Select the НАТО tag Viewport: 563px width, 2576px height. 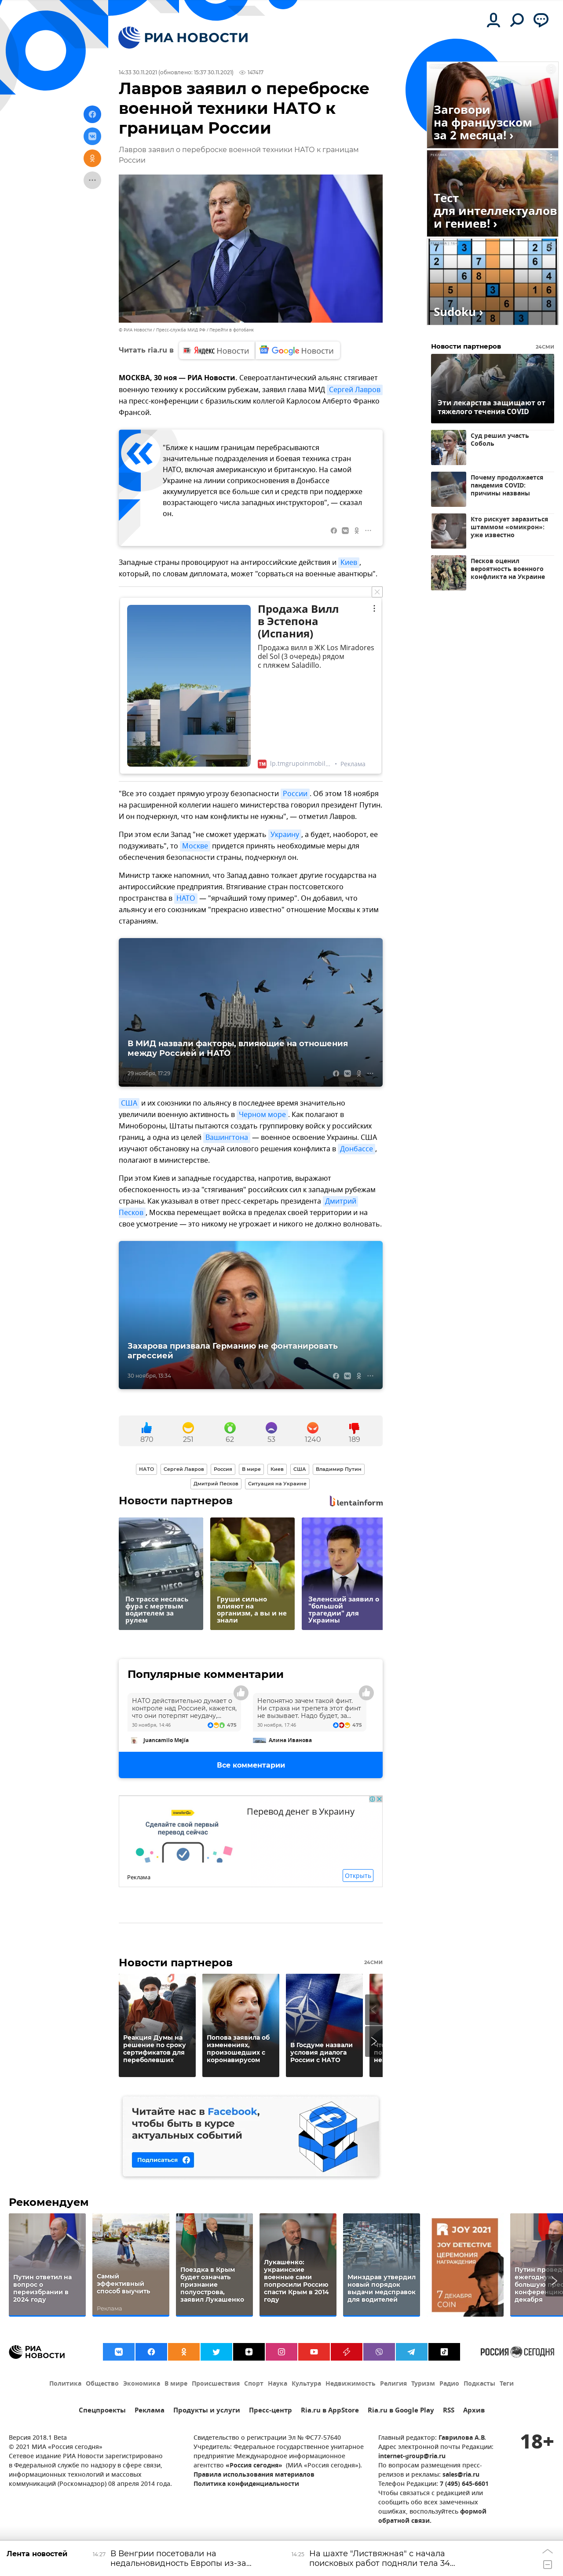(146, 1469)
